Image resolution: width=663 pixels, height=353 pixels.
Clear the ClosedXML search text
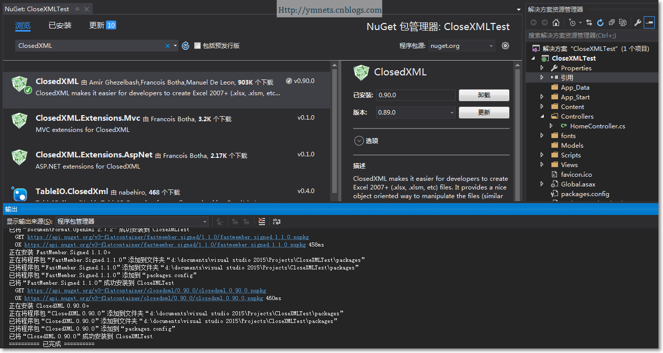pos(167,46)
